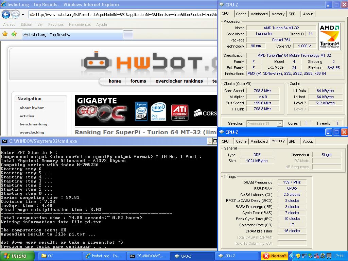Open the Processor #1 selection dropdown

(264, 124)
